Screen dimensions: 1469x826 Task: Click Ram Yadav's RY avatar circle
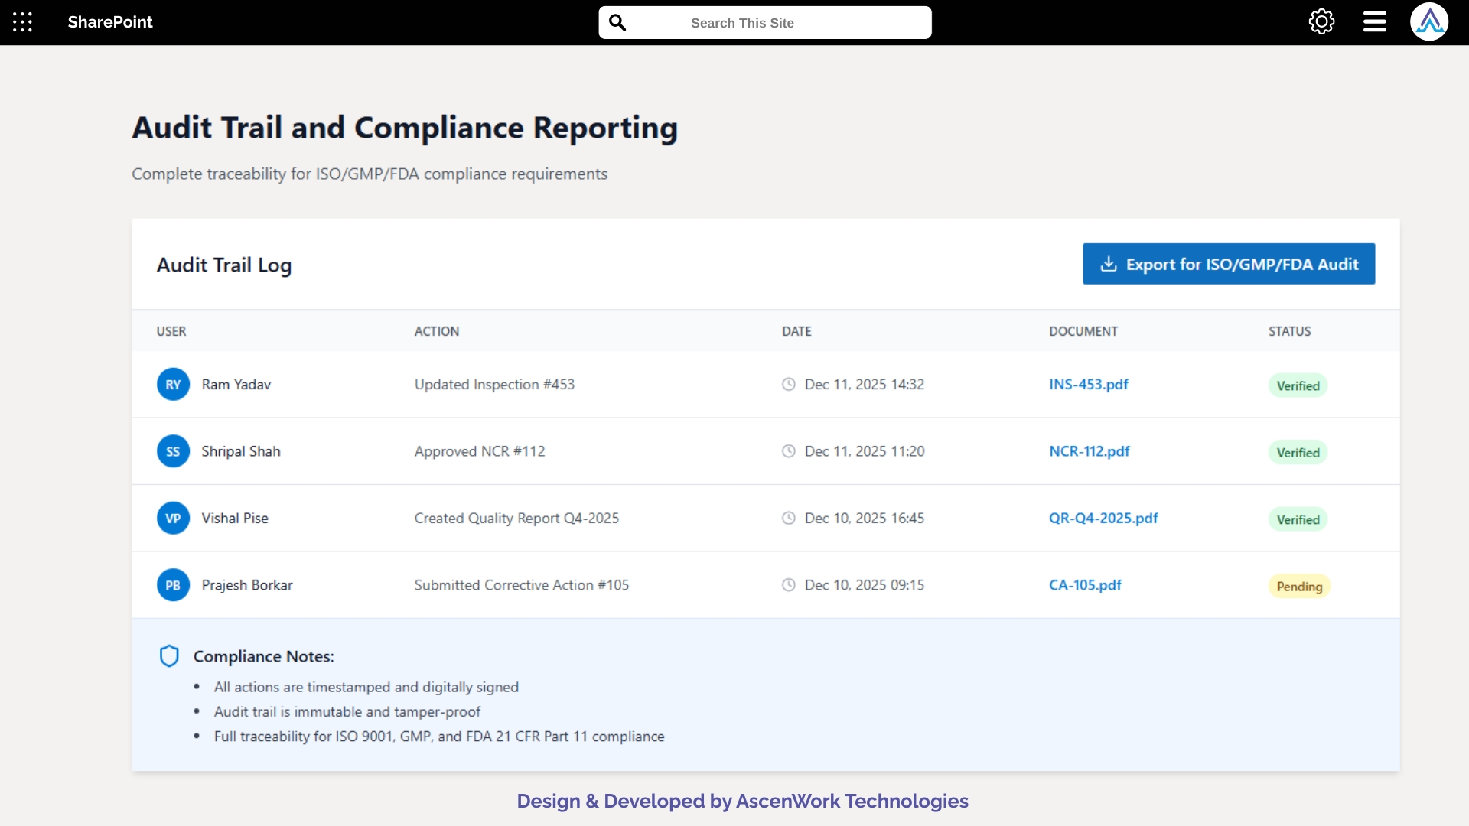pyautogui.click(x=173, y=384)
